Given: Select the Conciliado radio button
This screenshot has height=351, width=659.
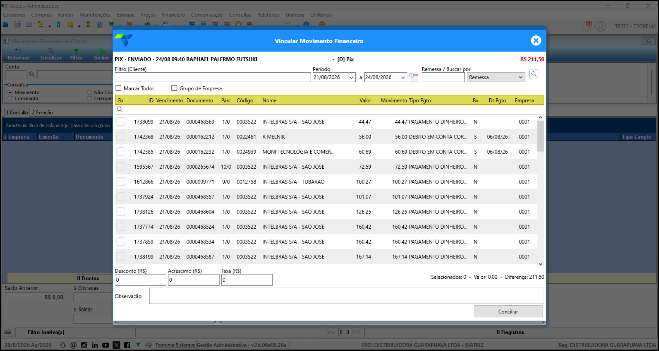Looking at the screenshot, I should coord(10,98).
